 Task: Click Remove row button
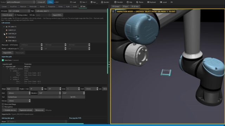click(39, 110)
